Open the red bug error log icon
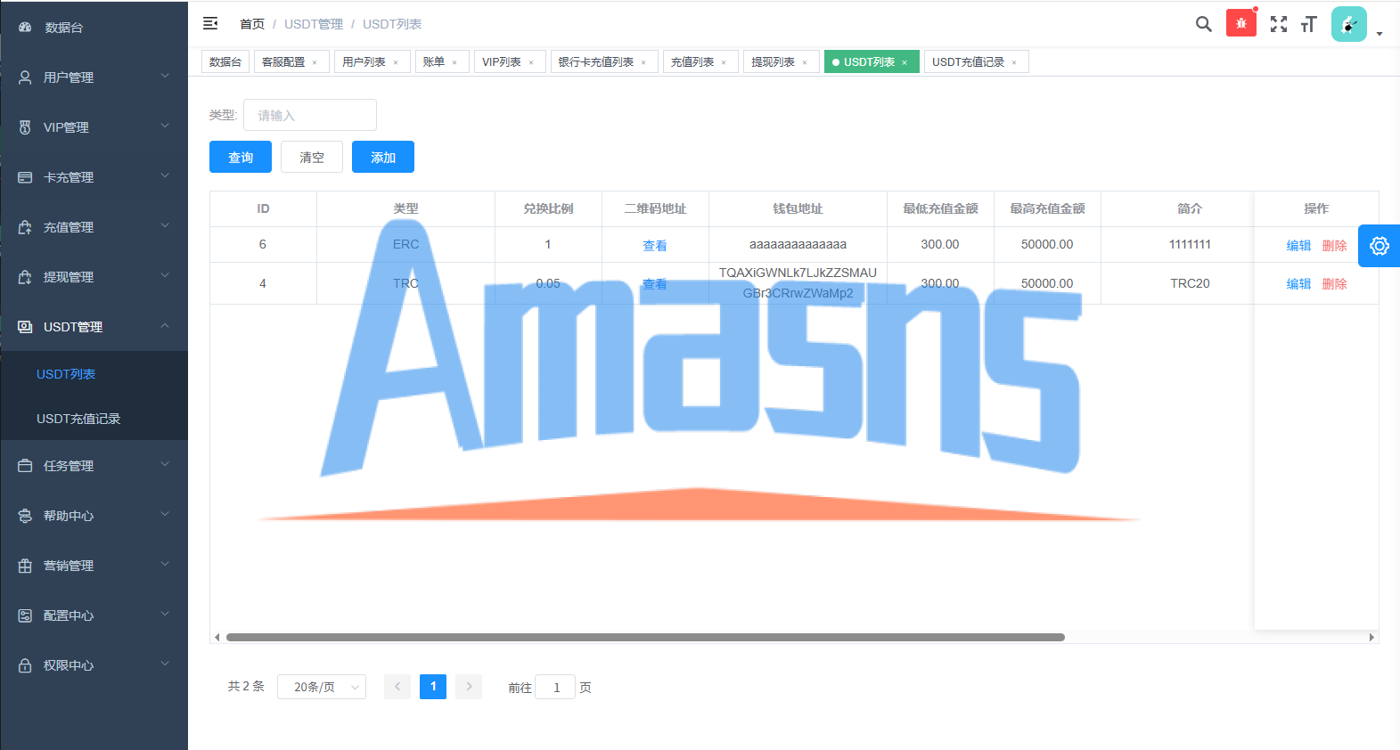Screen dimensions: 1400x750 [1241, 23]
